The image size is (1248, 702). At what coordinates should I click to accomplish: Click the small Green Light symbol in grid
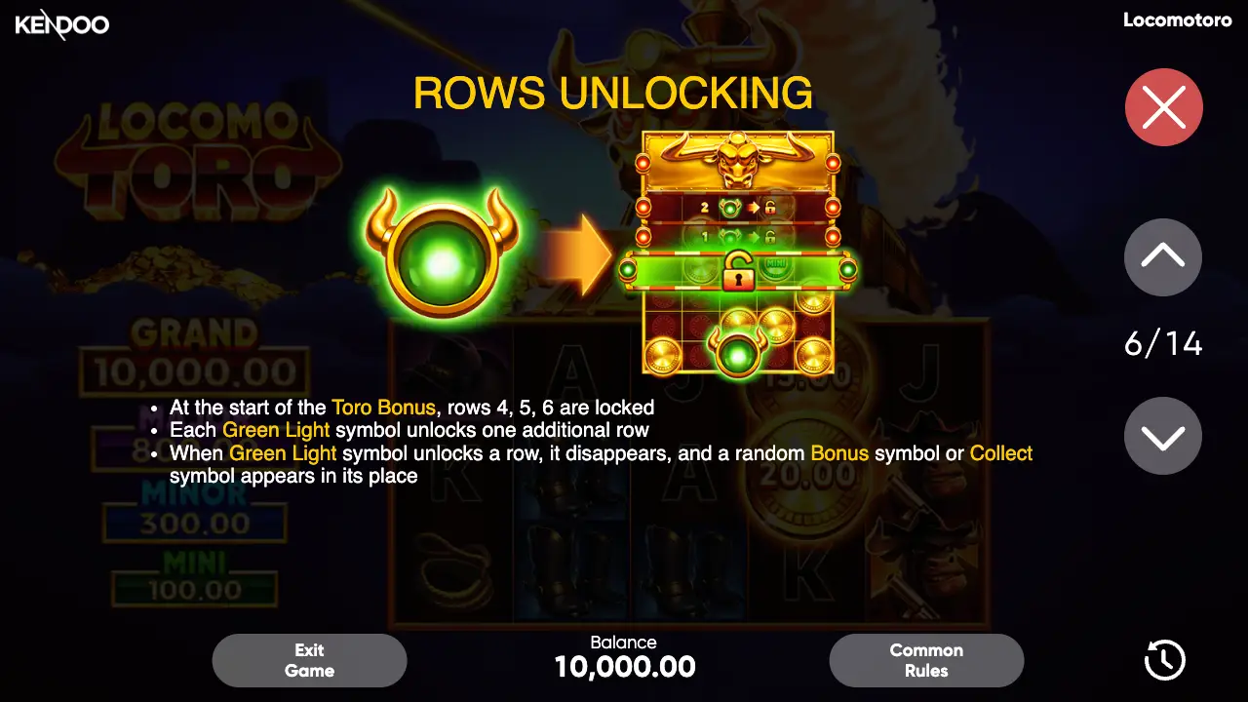click(x=738, y=351)
